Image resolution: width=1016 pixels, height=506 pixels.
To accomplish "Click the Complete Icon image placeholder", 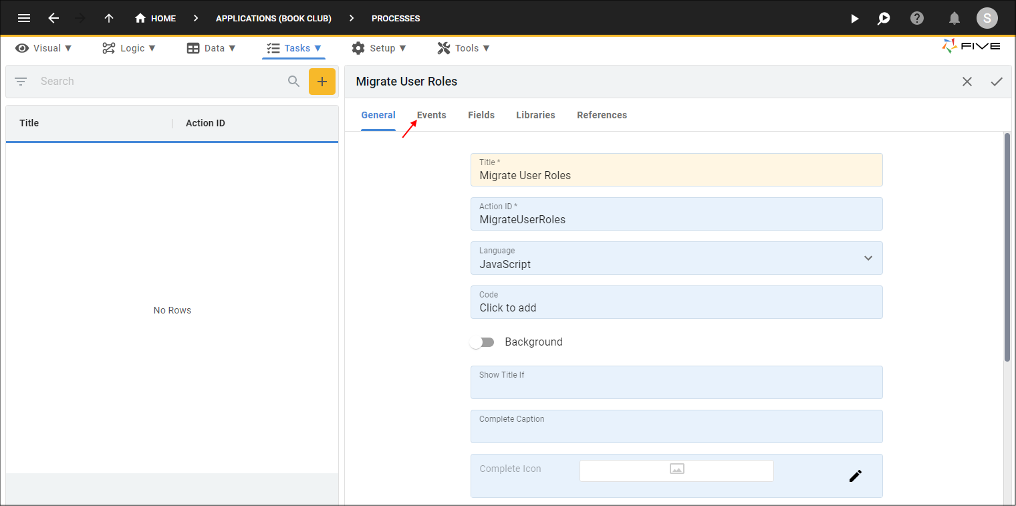I will click(676, 471).
